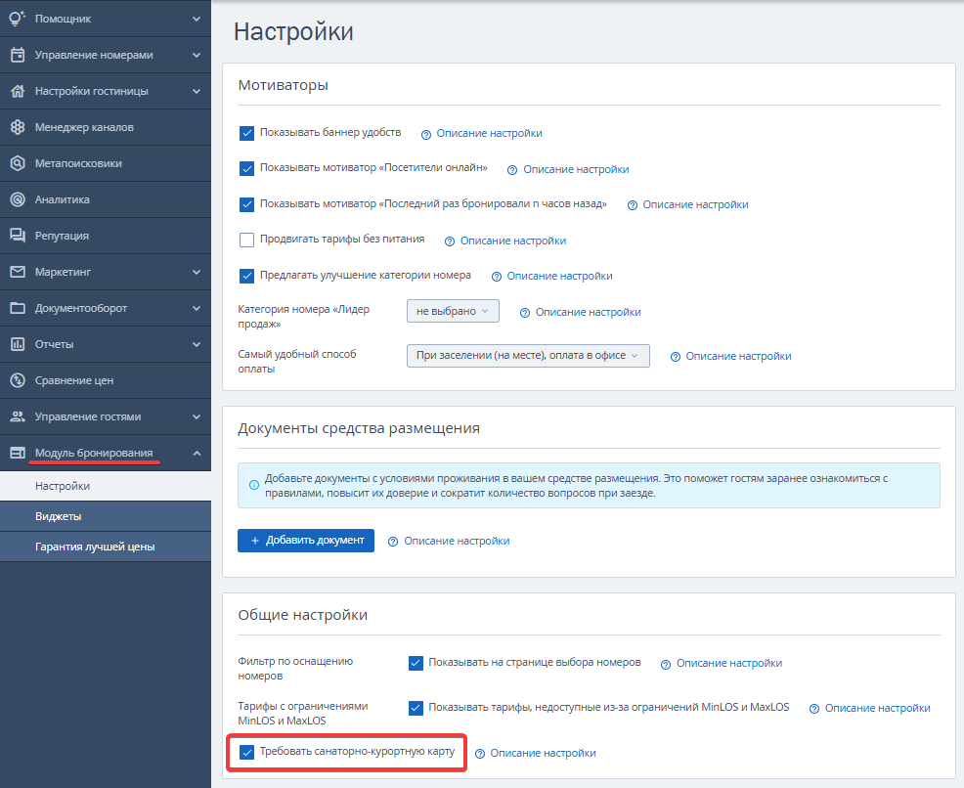
Task: Click the Отчеты chart icon
Action: pyautogui.click(x=18, y=344)
